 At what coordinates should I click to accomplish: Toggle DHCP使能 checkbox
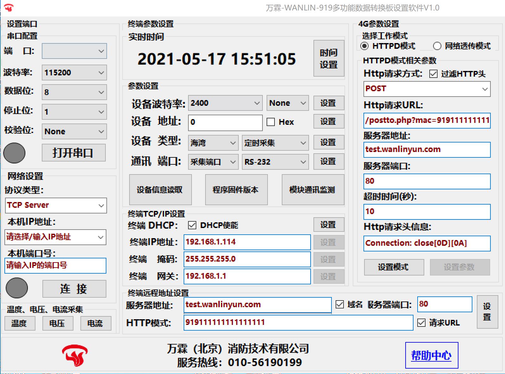click(x=192, y=225)
